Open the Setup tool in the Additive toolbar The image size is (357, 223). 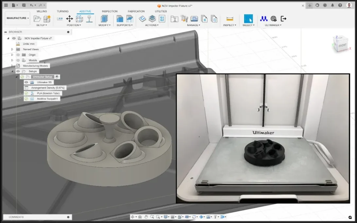[37, 19]
